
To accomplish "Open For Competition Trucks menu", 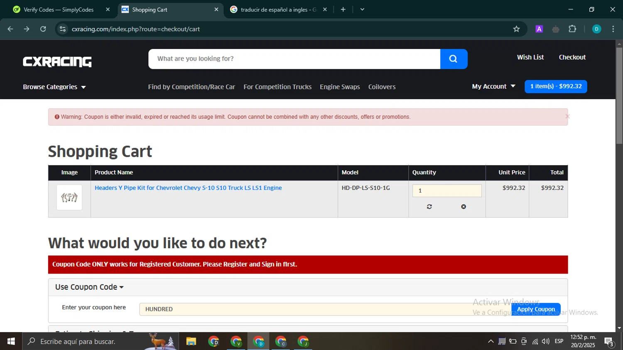I will pos(277,87).
